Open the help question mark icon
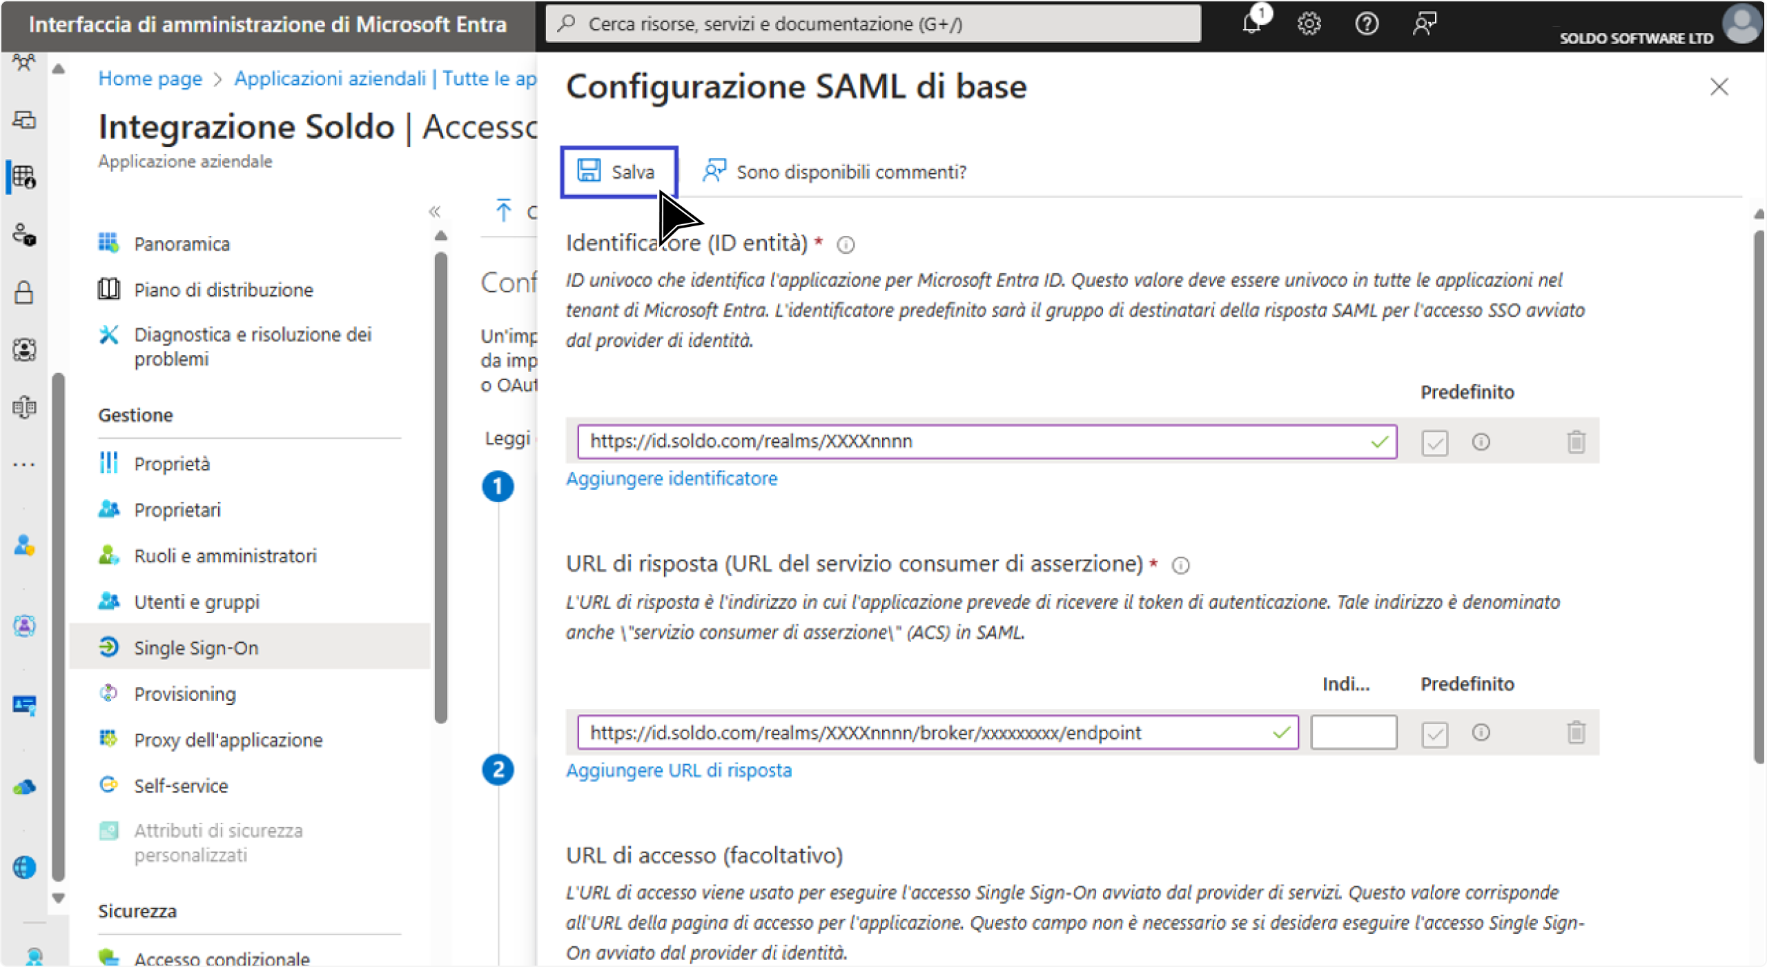The height and width of the screenshot is (967, 1767). tap(1367, 24)
